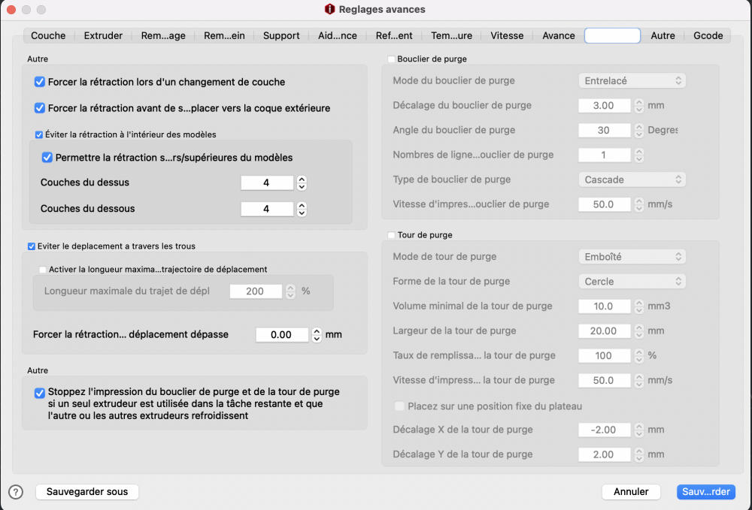Click the Volume minimal de la tour field

pos(605,306)
